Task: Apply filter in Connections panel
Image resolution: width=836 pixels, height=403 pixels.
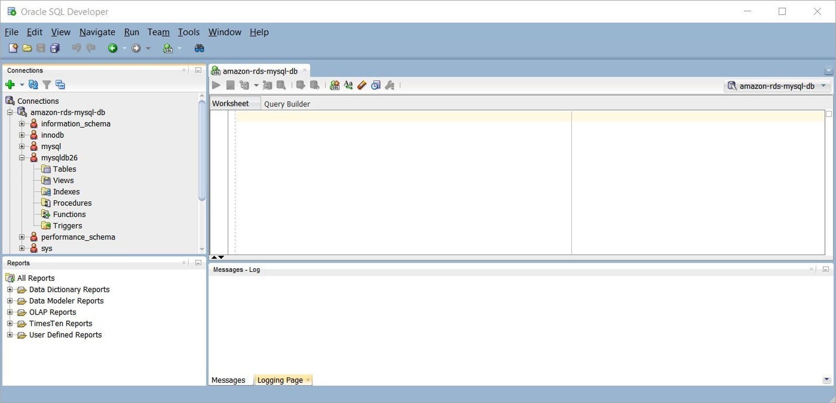Action: [47, 85]
